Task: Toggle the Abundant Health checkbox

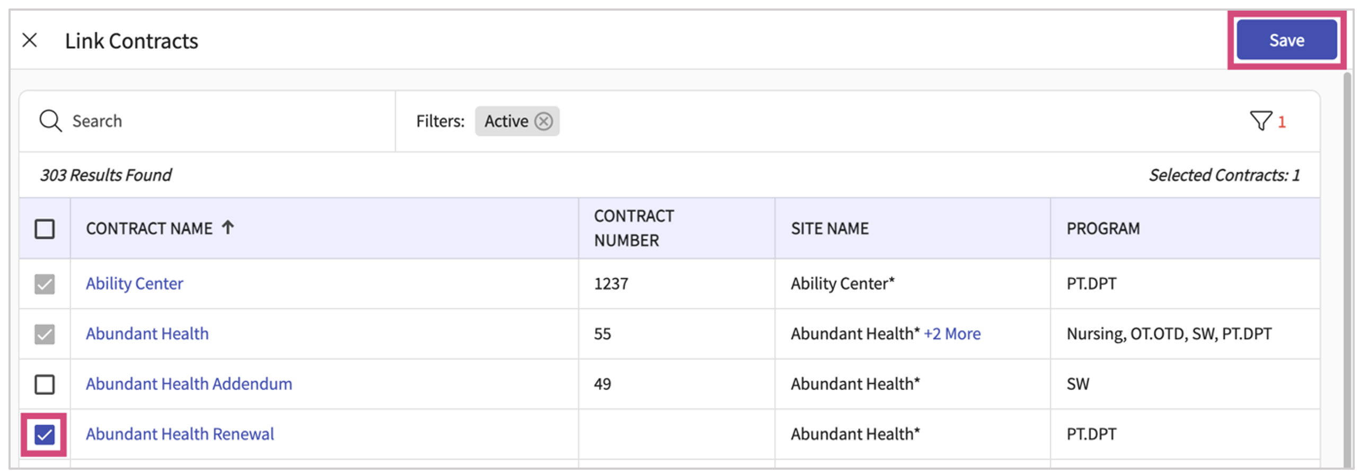Action: click(x=45, y=334)
